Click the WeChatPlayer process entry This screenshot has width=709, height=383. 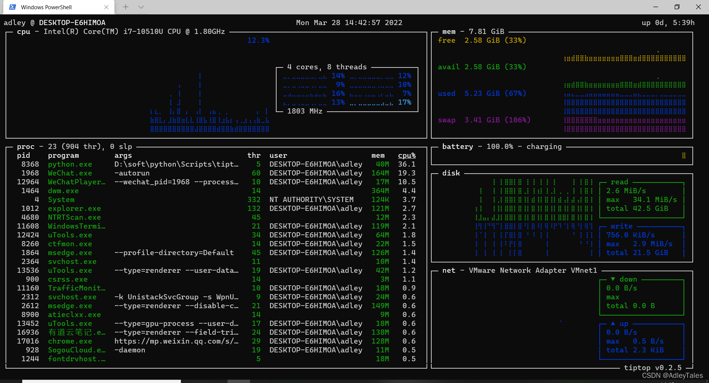tap(77, 182)
